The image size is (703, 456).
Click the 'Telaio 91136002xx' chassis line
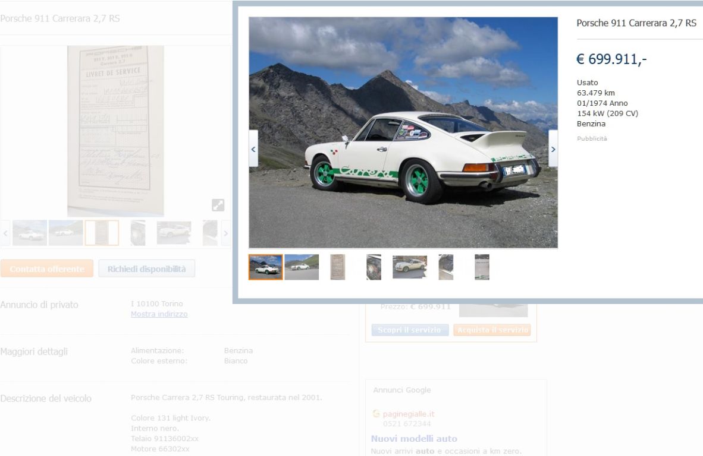tap(165, 439)
